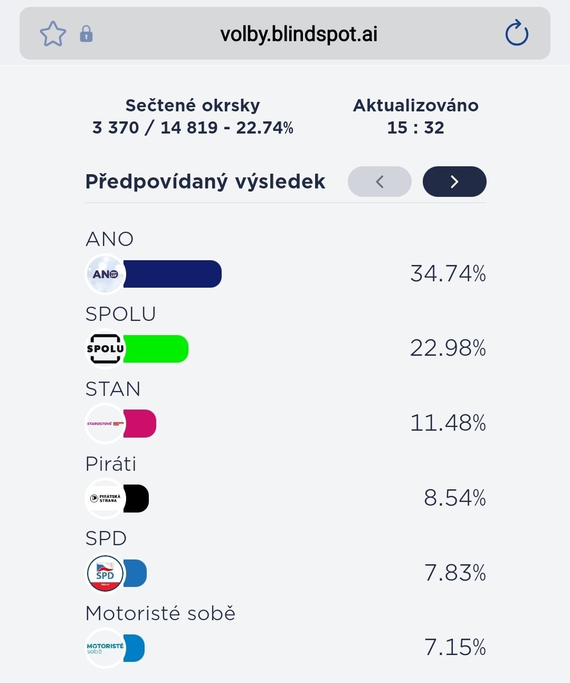Screen dimensions: 570x683
Task: Reload the page with refresh icon
Action: pyautogui.click(x=516, y=34)
